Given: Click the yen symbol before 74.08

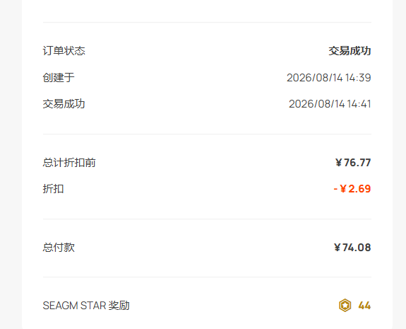Looking at the screenshot, I should (x=337, y=248).
